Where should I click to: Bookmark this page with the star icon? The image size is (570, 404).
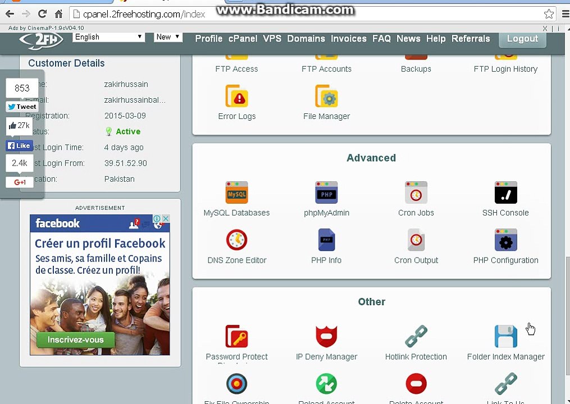[x=549, y=14]
